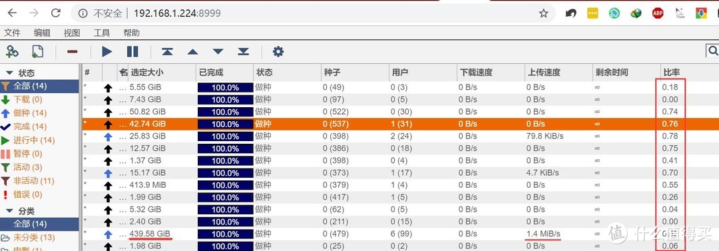Reload the page with refresh icon
This screenshot has width=719, height=251.
(x=56, y=13)
